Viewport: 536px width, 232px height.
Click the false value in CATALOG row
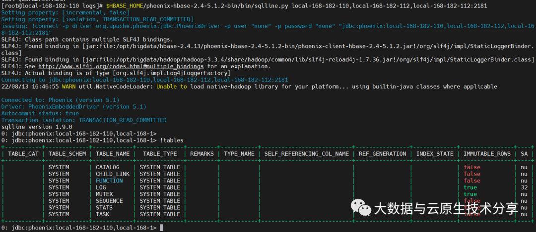point(472,167)
